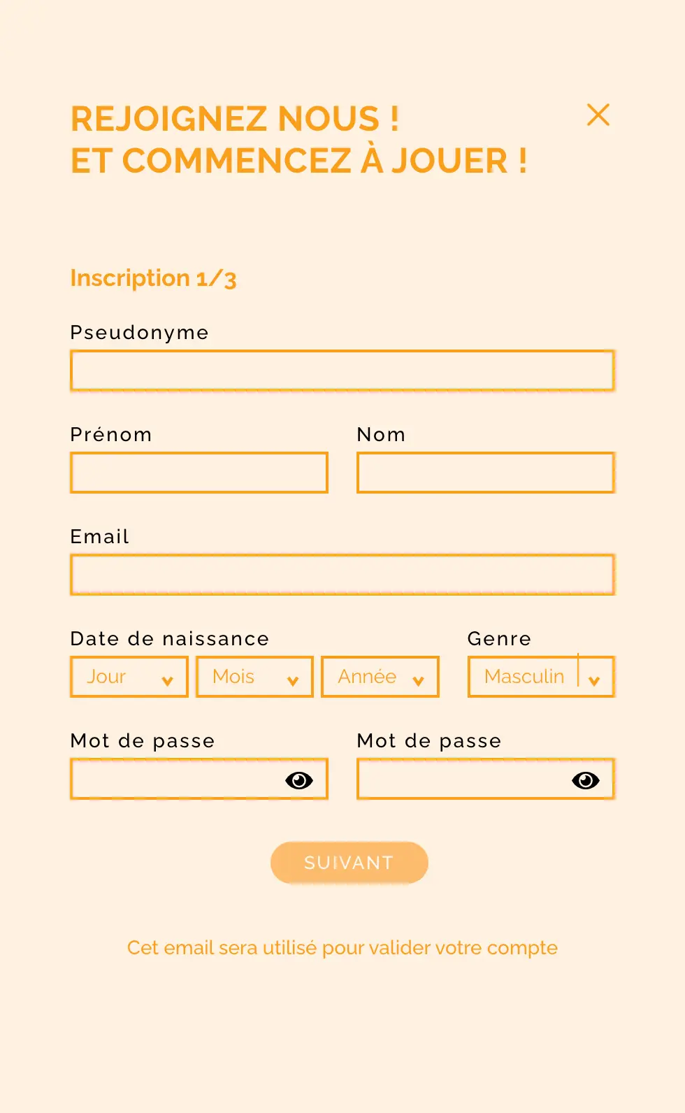
Task: Click the Mois dropdown chevron
Action: tap(292, 680)
